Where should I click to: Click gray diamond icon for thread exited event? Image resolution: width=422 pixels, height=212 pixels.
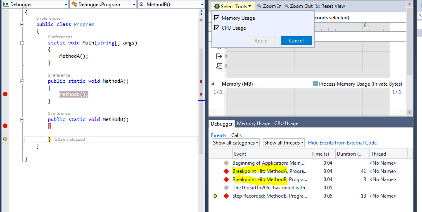tap(226, 188)
